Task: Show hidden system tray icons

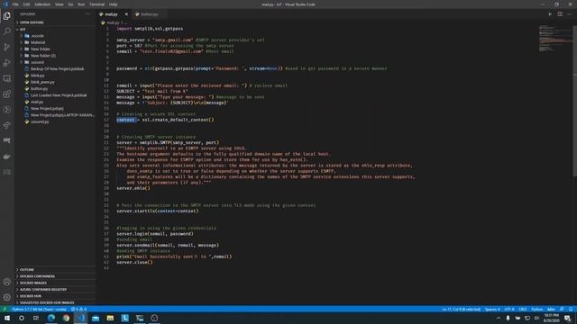Action: click(499, 318)
